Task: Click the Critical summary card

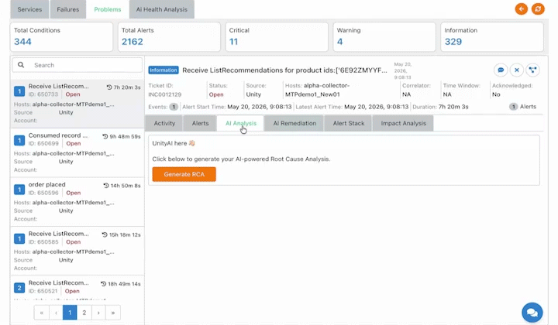Action: 277,36
